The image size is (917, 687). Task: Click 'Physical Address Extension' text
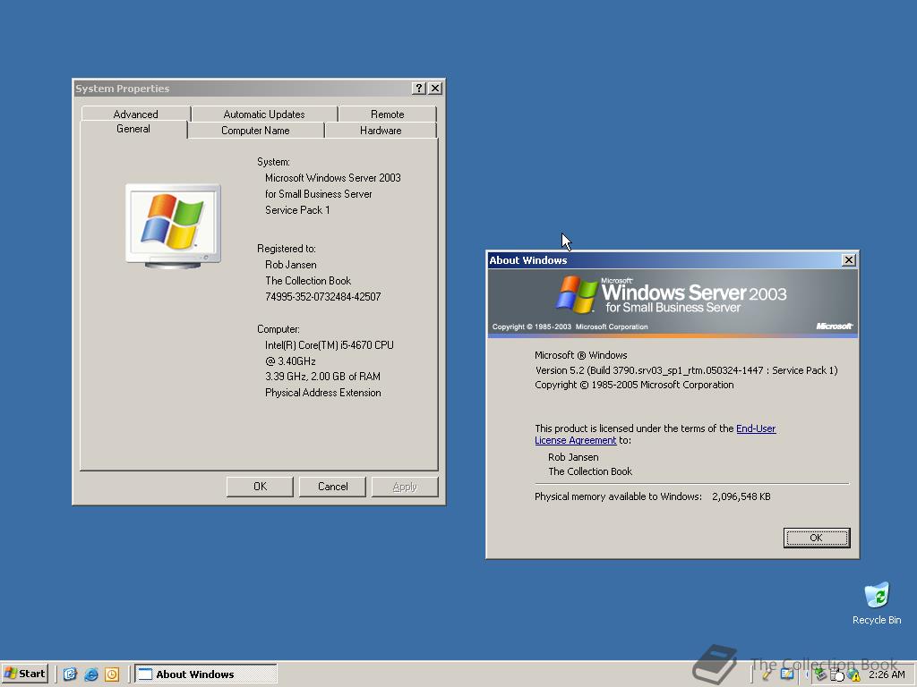point(322,393)
